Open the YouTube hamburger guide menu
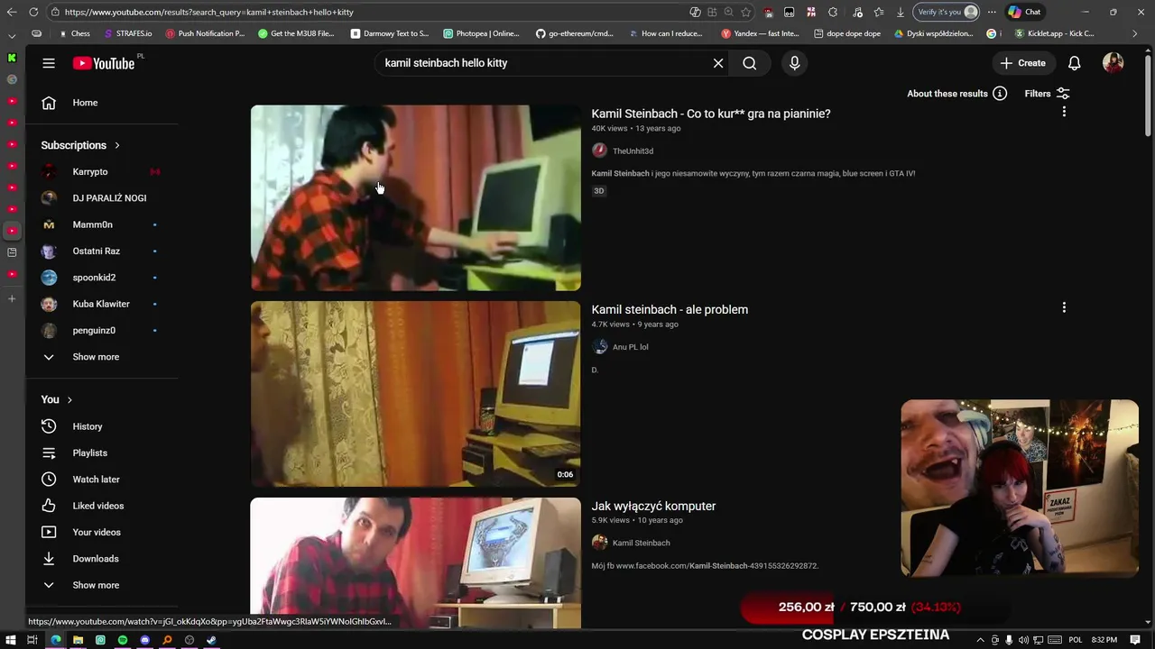Viewport: 1155px width, 649px height. click(x=49, y=63)
